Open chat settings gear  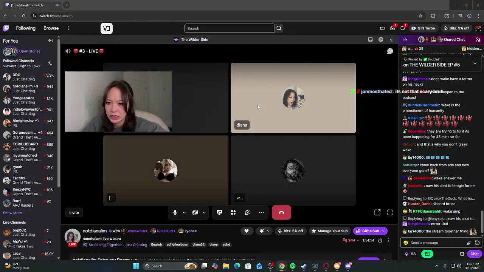pos(462,254)
